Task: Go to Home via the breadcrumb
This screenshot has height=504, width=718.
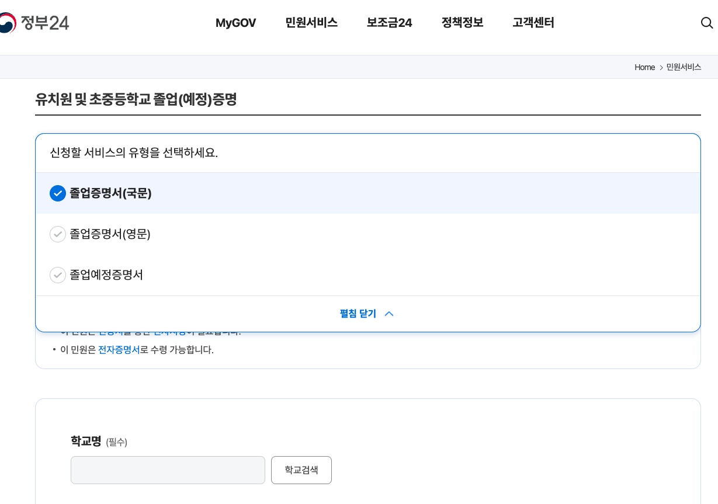Action: click(644, 67)
